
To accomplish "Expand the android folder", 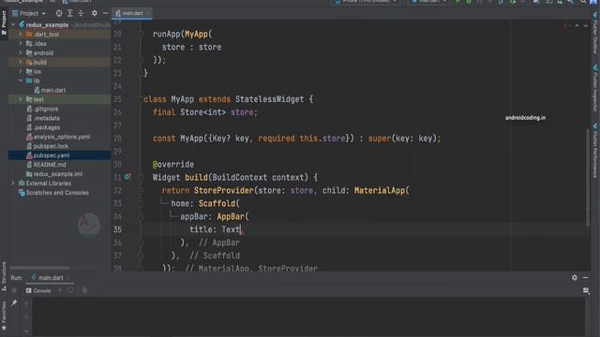I will click(21, 52).
